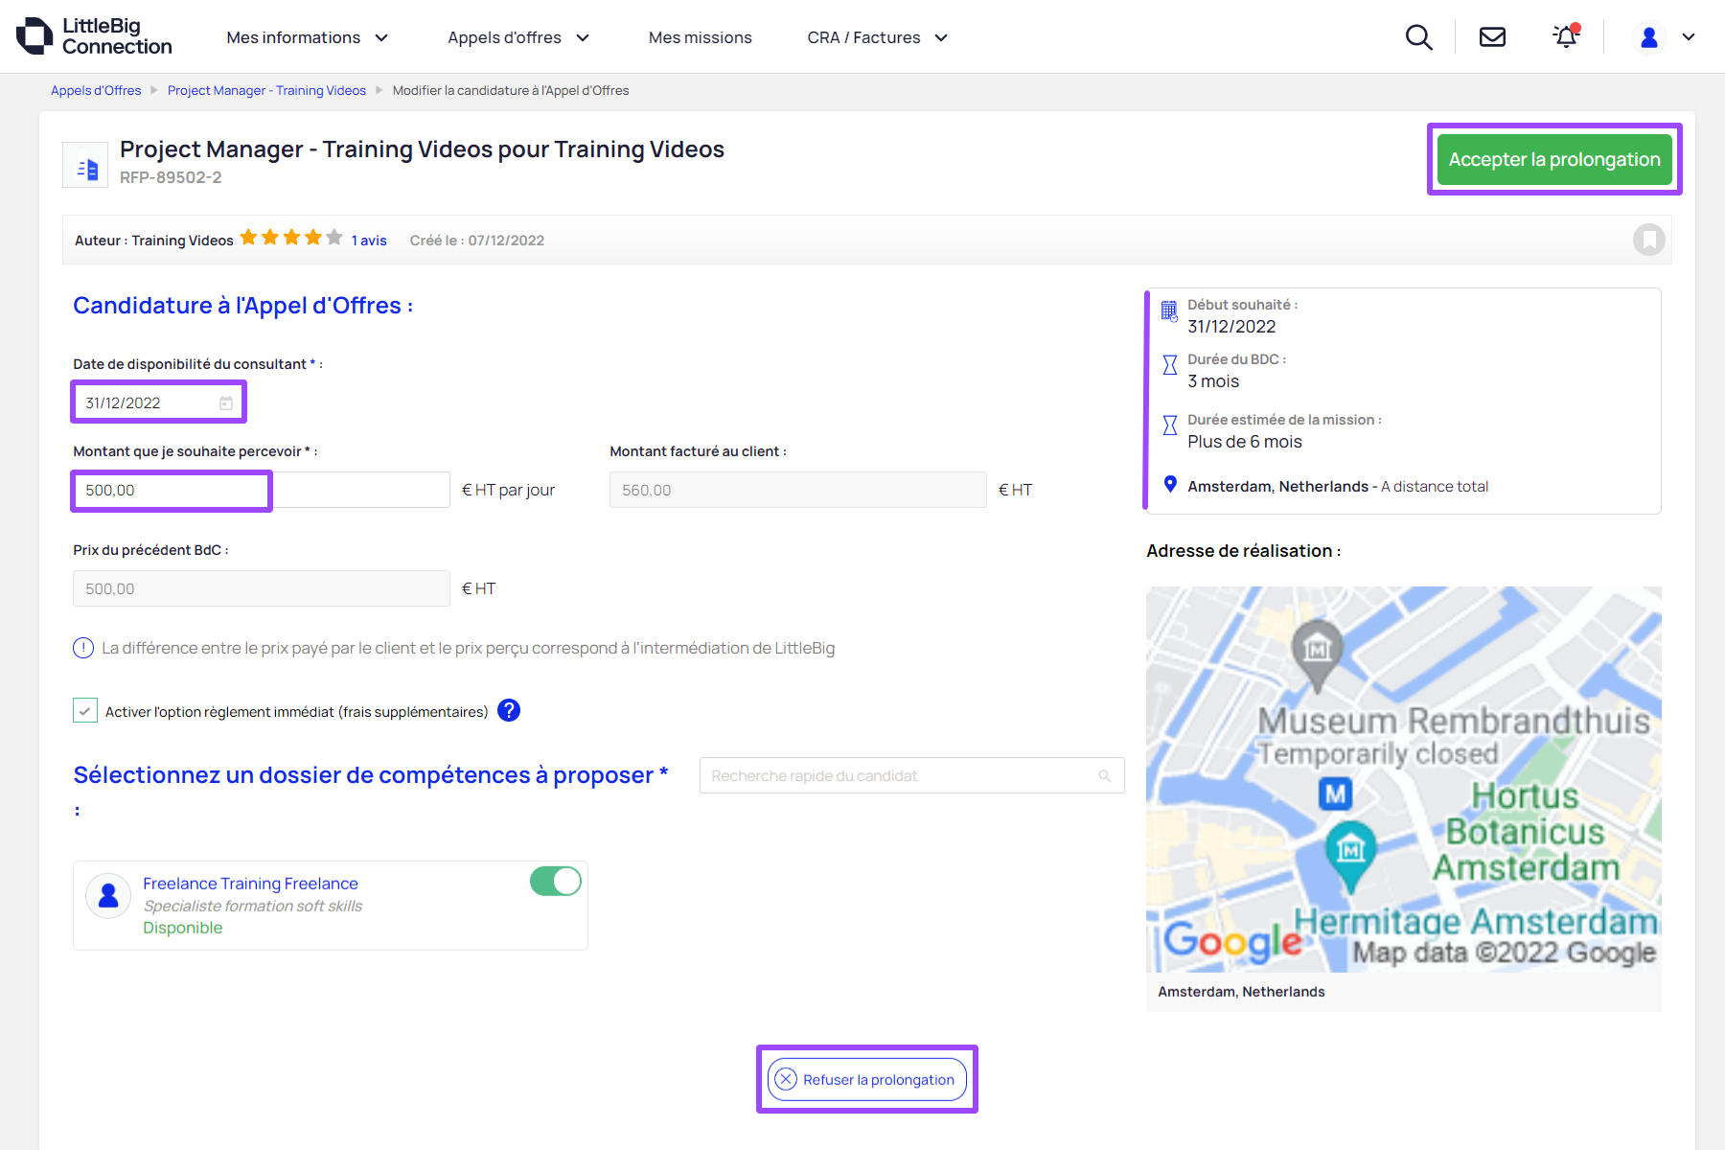
Task: Click the author's star rating
Action: point(291,238)
